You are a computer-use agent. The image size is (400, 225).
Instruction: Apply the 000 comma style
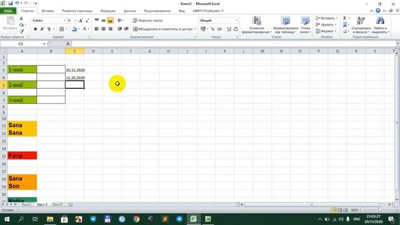pos(219,29)
